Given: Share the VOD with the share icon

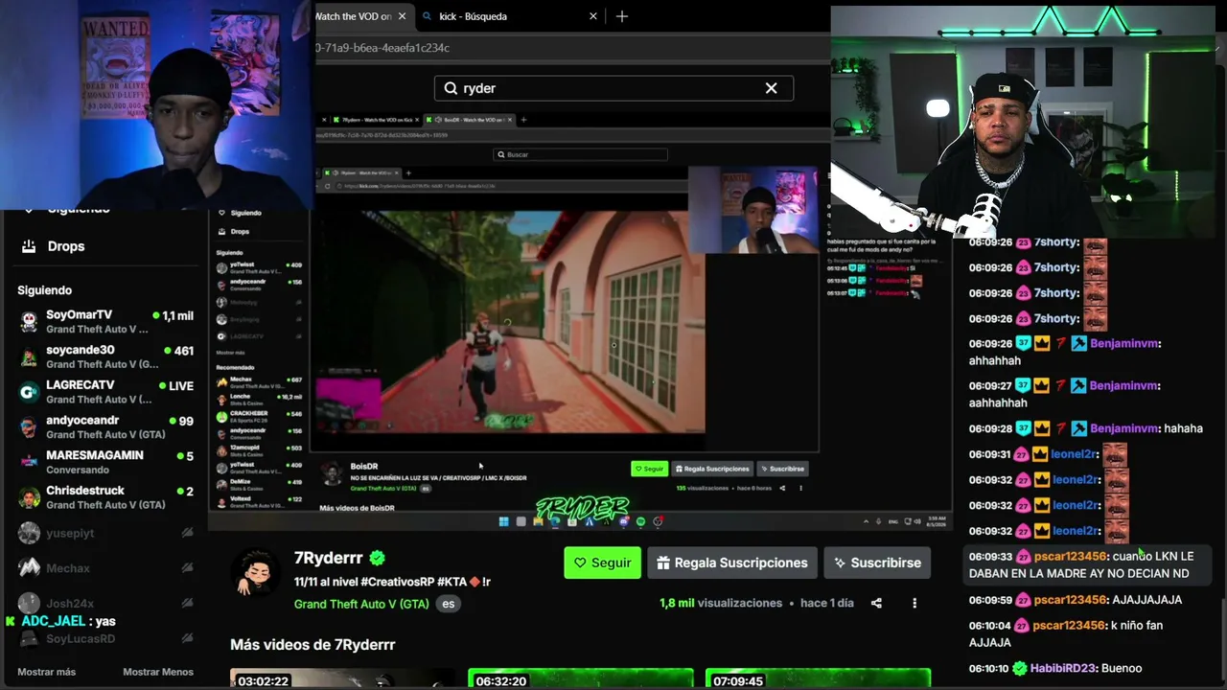Looking at the screenshot, I should tap(876, 603).
